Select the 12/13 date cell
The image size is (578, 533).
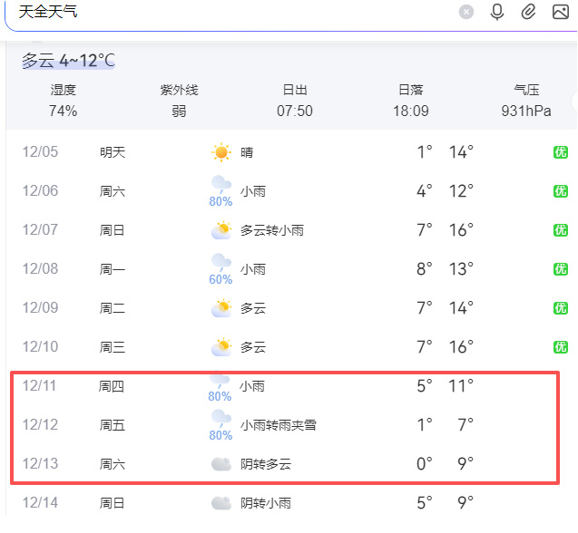point(40,464)
